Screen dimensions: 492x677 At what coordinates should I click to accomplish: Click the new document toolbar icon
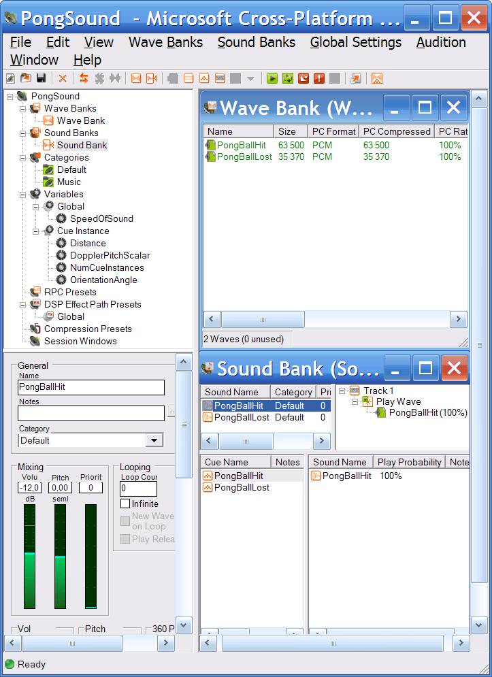(x=11, y=78)
